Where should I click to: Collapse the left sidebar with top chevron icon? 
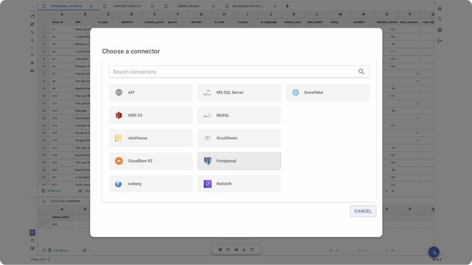click(x=33, y=7)
